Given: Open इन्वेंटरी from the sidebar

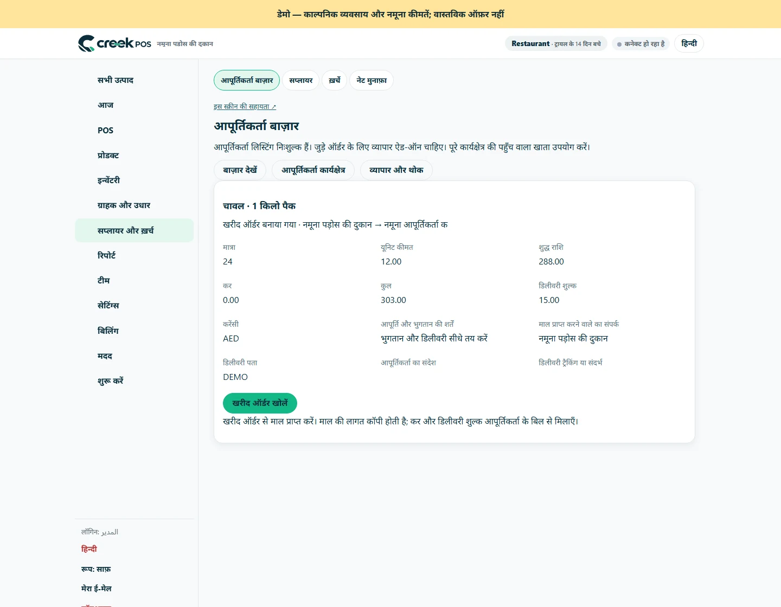Looking at the screenshot, I should (x=134, y=180).
